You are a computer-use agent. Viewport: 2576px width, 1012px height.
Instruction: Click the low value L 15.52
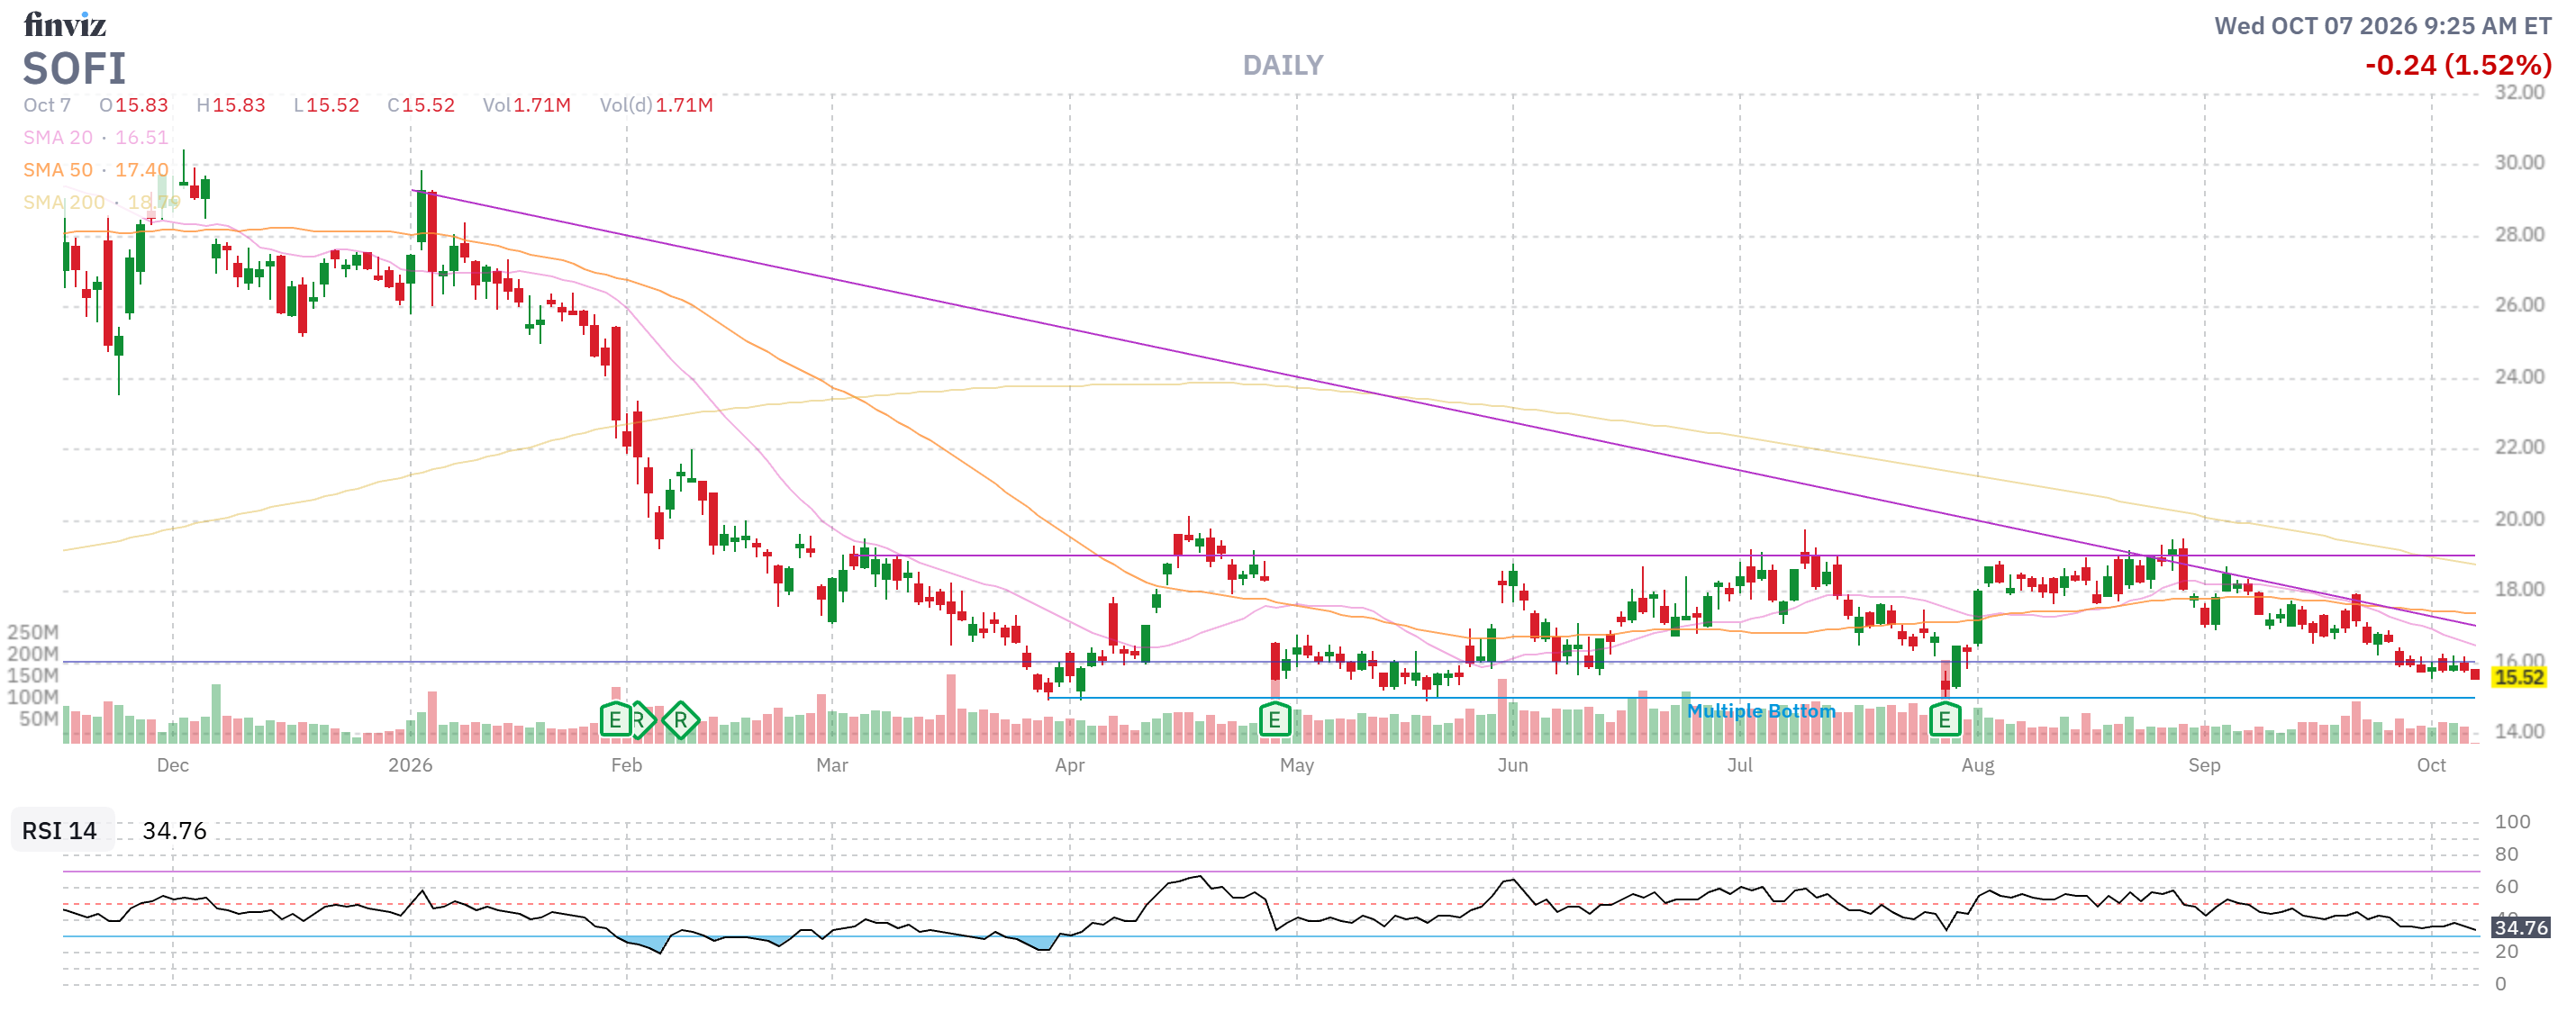[326, 105]
